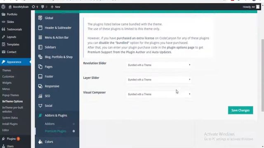The height and width of the screenshot is (148, 264).
Task: Open the comments bubble icon
Action: click(42, 7)
